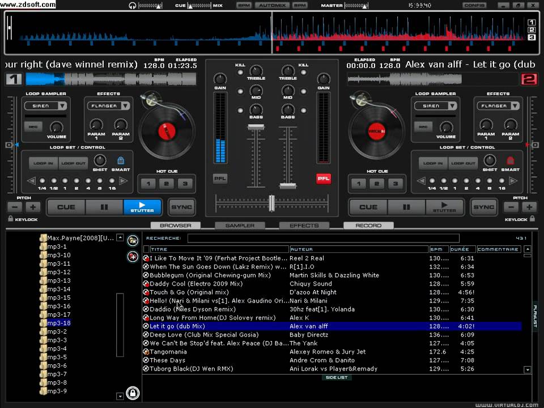Expand the right deck Flanger effect list
This screenshot has height=408, width=544.
pos(516,105)
